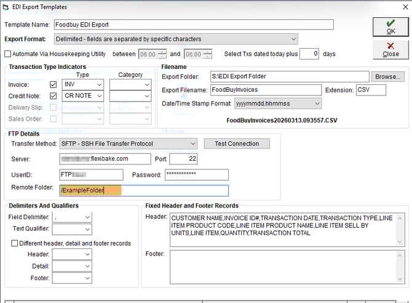The width and height of the screenshot is (412, 303).
Task: Click the Header text area scroll down arrow
Action: (x=400, y=241)
